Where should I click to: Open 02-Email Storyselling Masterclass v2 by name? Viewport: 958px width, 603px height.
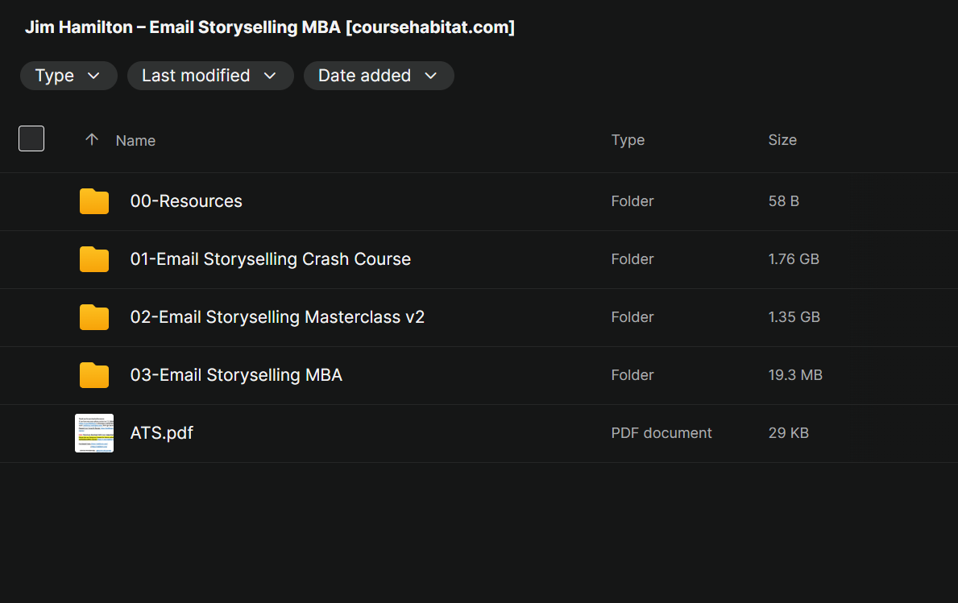pyautogui.click(x=277, y=317)
